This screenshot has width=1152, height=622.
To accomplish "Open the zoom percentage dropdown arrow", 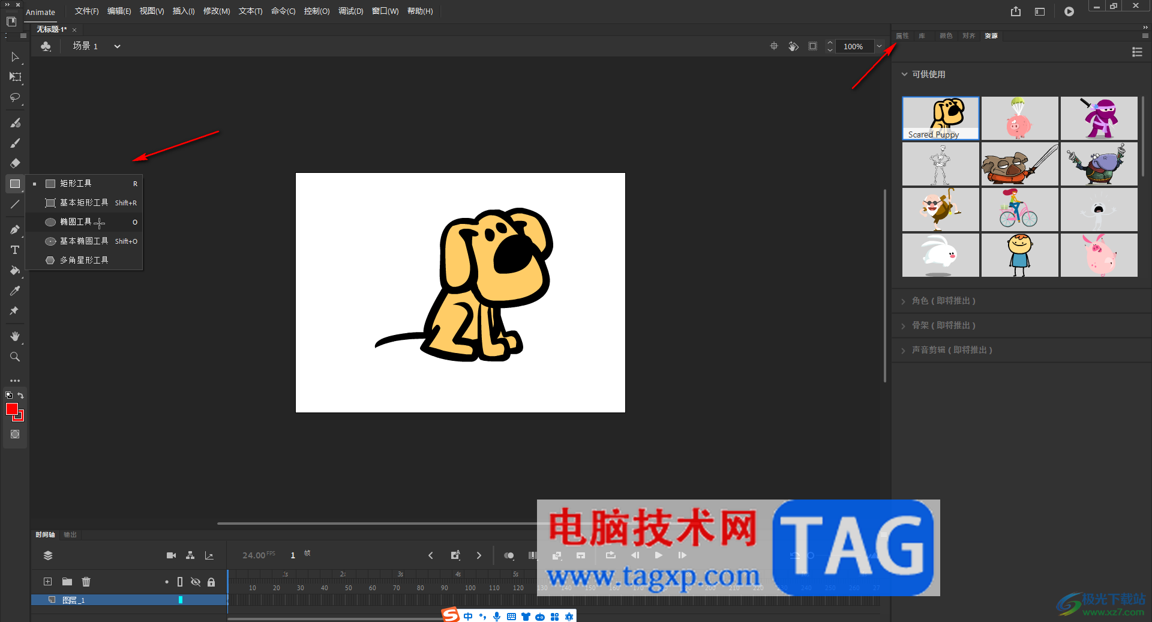I will (880, 46).
